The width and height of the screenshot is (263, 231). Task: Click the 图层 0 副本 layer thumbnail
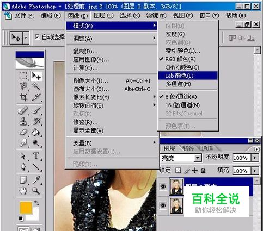tap(176, 186)
